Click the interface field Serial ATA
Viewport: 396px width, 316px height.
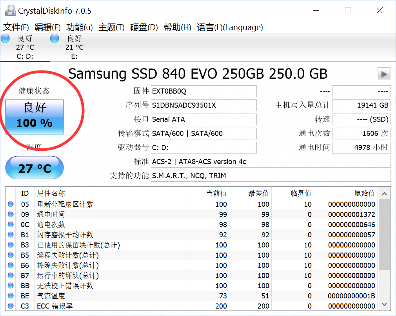pos(204,119)
